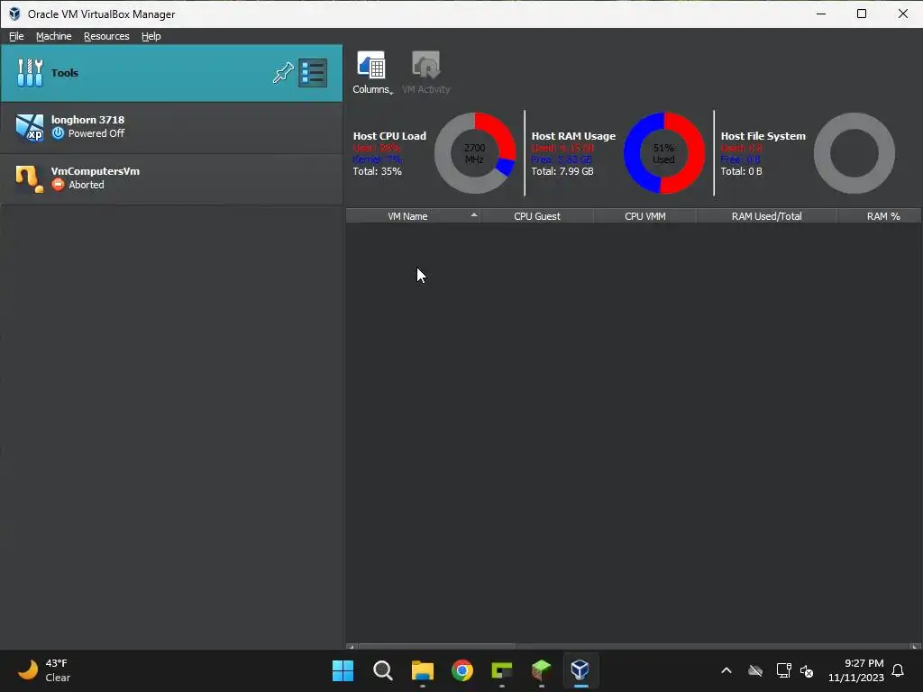
Task: Click the longhorn 3718 XP icon
Action: point(30,127)
